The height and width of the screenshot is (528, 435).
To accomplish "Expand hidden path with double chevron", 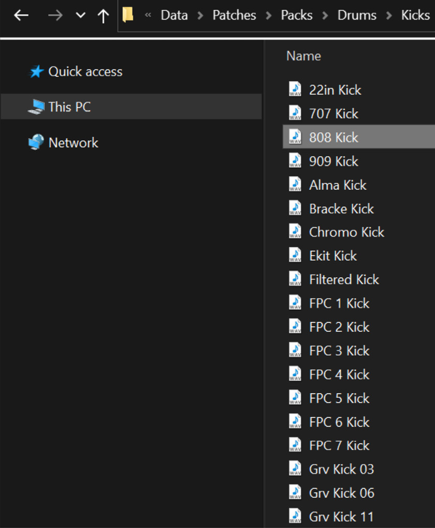I will (148, 16).
